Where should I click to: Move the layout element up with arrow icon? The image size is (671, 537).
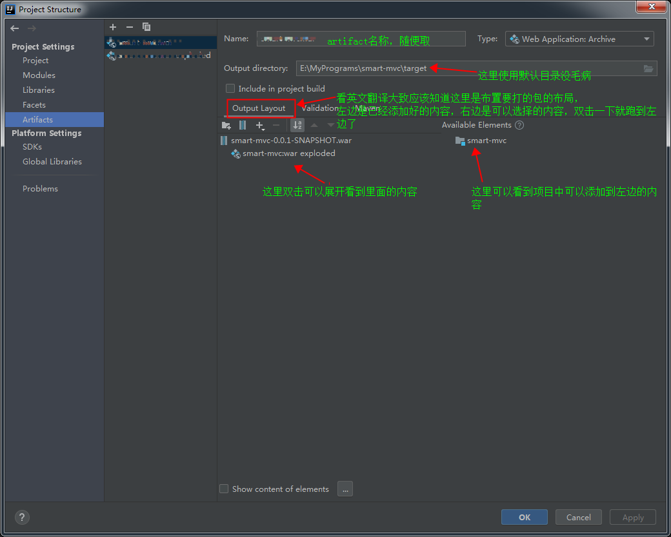[x=315, y=125]
